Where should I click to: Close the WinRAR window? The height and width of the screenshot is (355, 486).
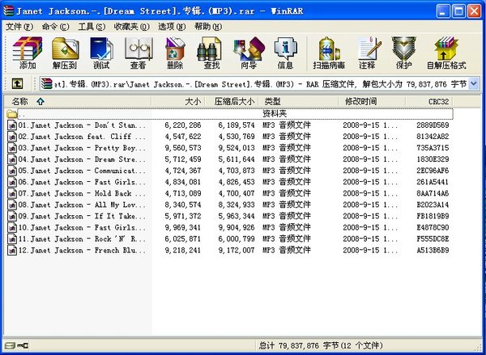(x=474, y=11)
